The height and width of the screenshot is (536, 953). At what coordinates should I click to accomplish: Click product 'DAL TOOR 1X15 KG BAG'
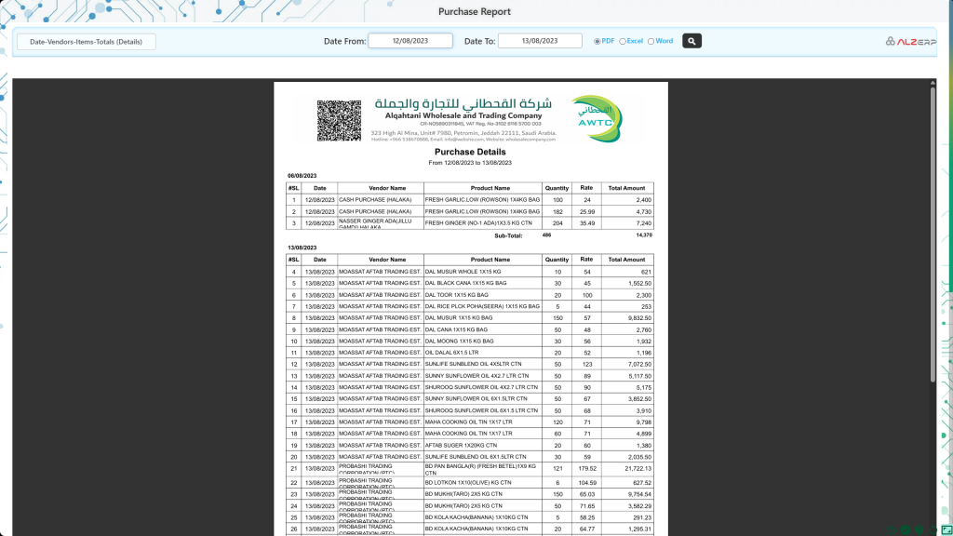tap(456, 295)
